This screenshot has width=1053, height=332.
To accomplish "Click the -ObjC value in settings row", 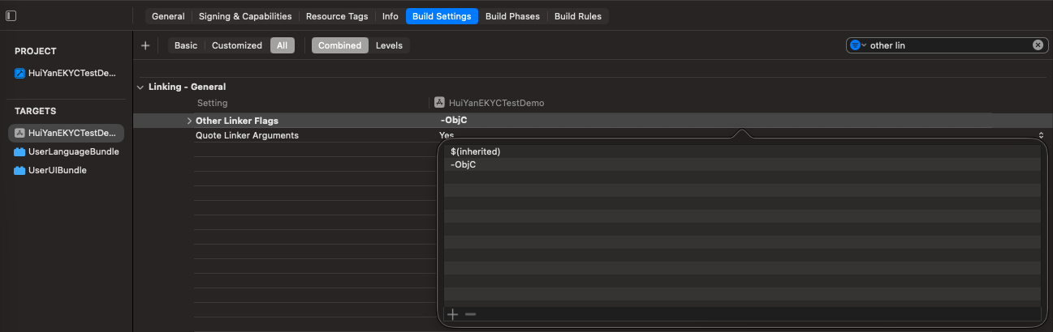I will [x=453, y=121].
